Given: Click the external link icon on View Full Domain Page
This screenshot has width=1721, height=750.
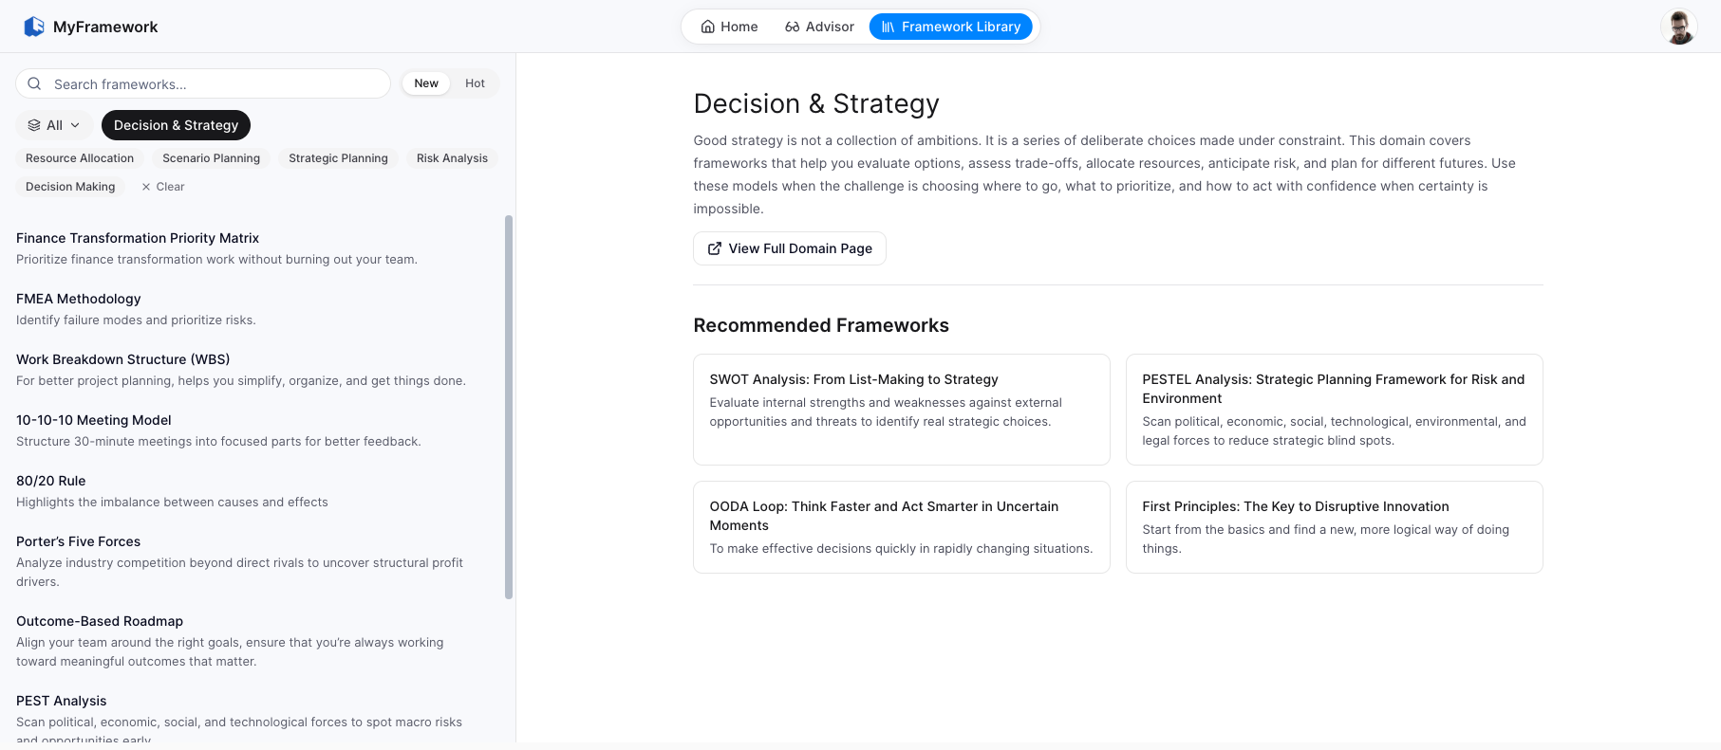Looking at the screenshot, I should pos(715,248).
